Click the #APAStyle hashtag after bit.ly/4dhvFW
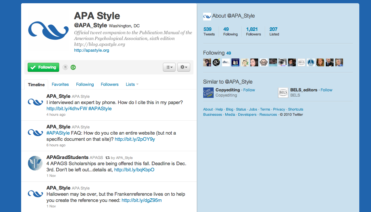 point(100,109)
